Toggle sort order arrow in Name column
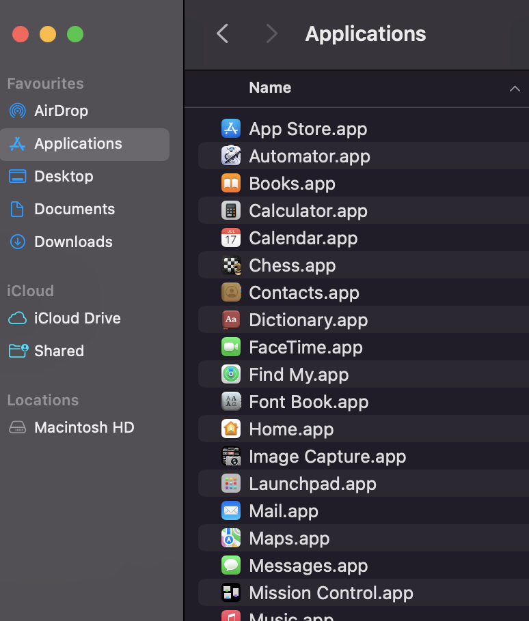529x621 pixels. tap(515, 88)
